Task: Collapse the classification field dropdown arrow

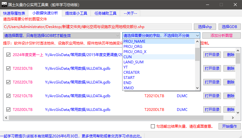Action: click(197, 36)
